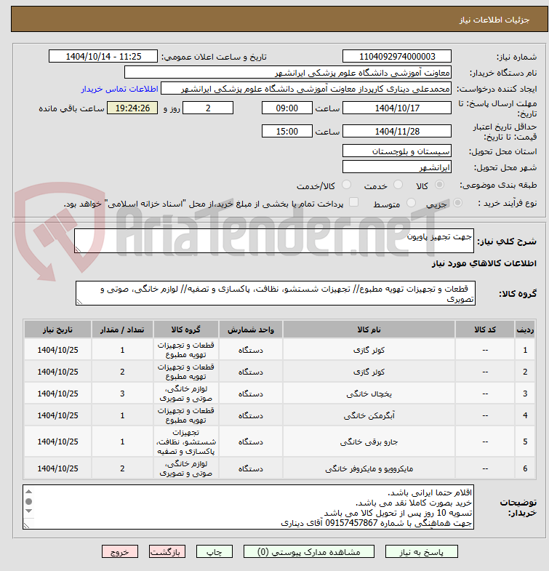Screen dimensions: 549x571
Task: Click اقلام حتما ایرانی باشد note line
Action: click(430, 492)
